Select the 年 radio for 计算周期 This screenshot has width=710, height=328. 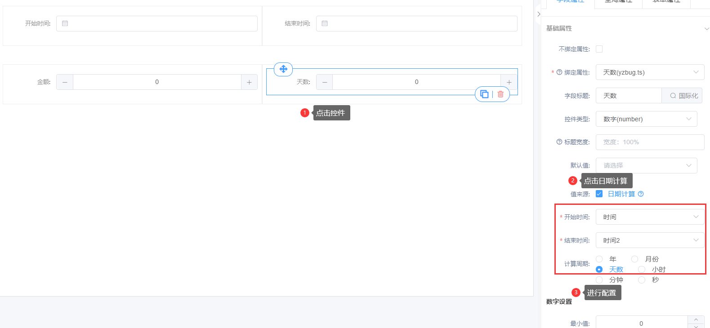599,259
